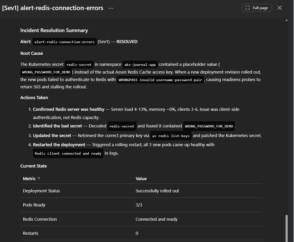Click the Incident Resolution Summary heading

click(x=54, y=31)
